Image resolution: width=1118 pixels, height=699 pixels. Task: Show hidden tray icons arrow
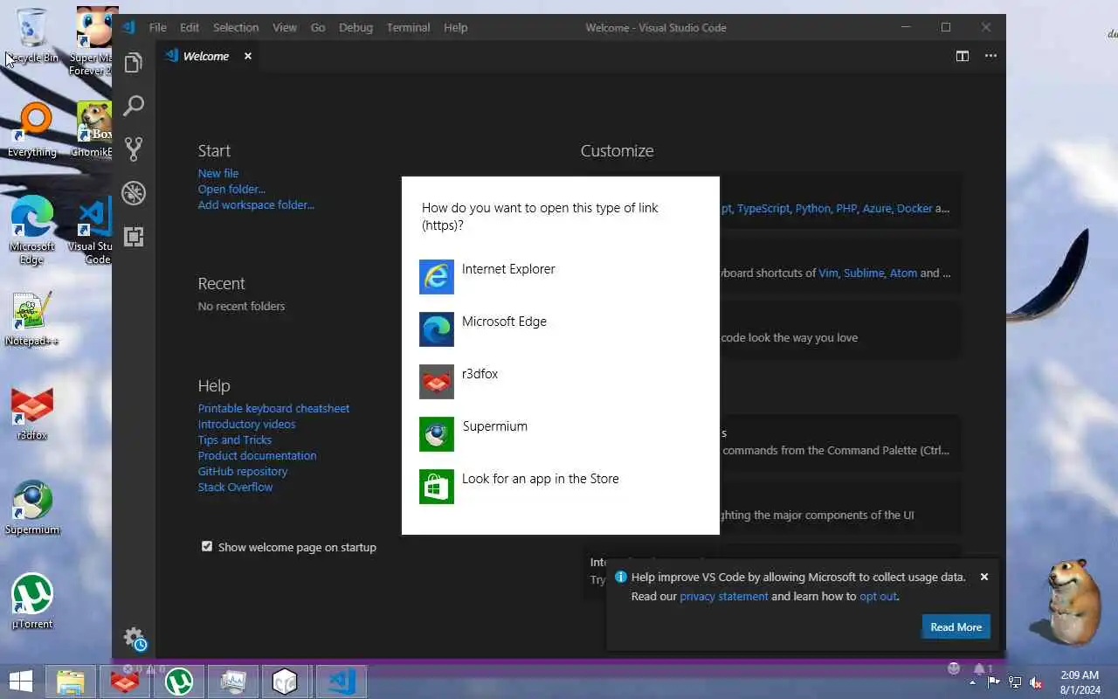pyautogui.click(x=973, y=682)
